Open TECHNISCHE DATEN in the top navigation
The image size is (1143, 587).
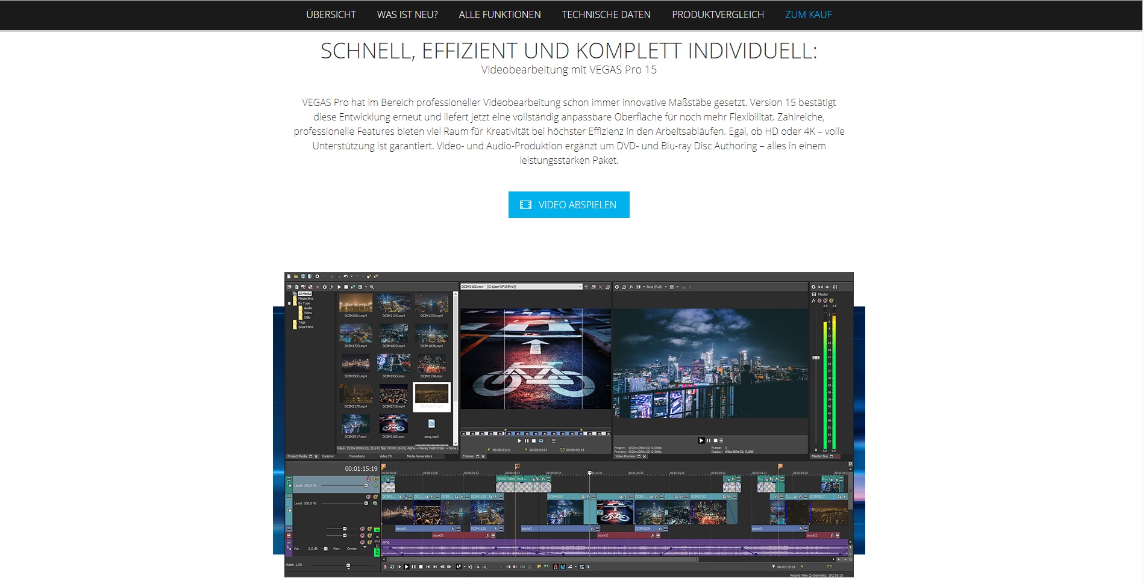point(606,14)
